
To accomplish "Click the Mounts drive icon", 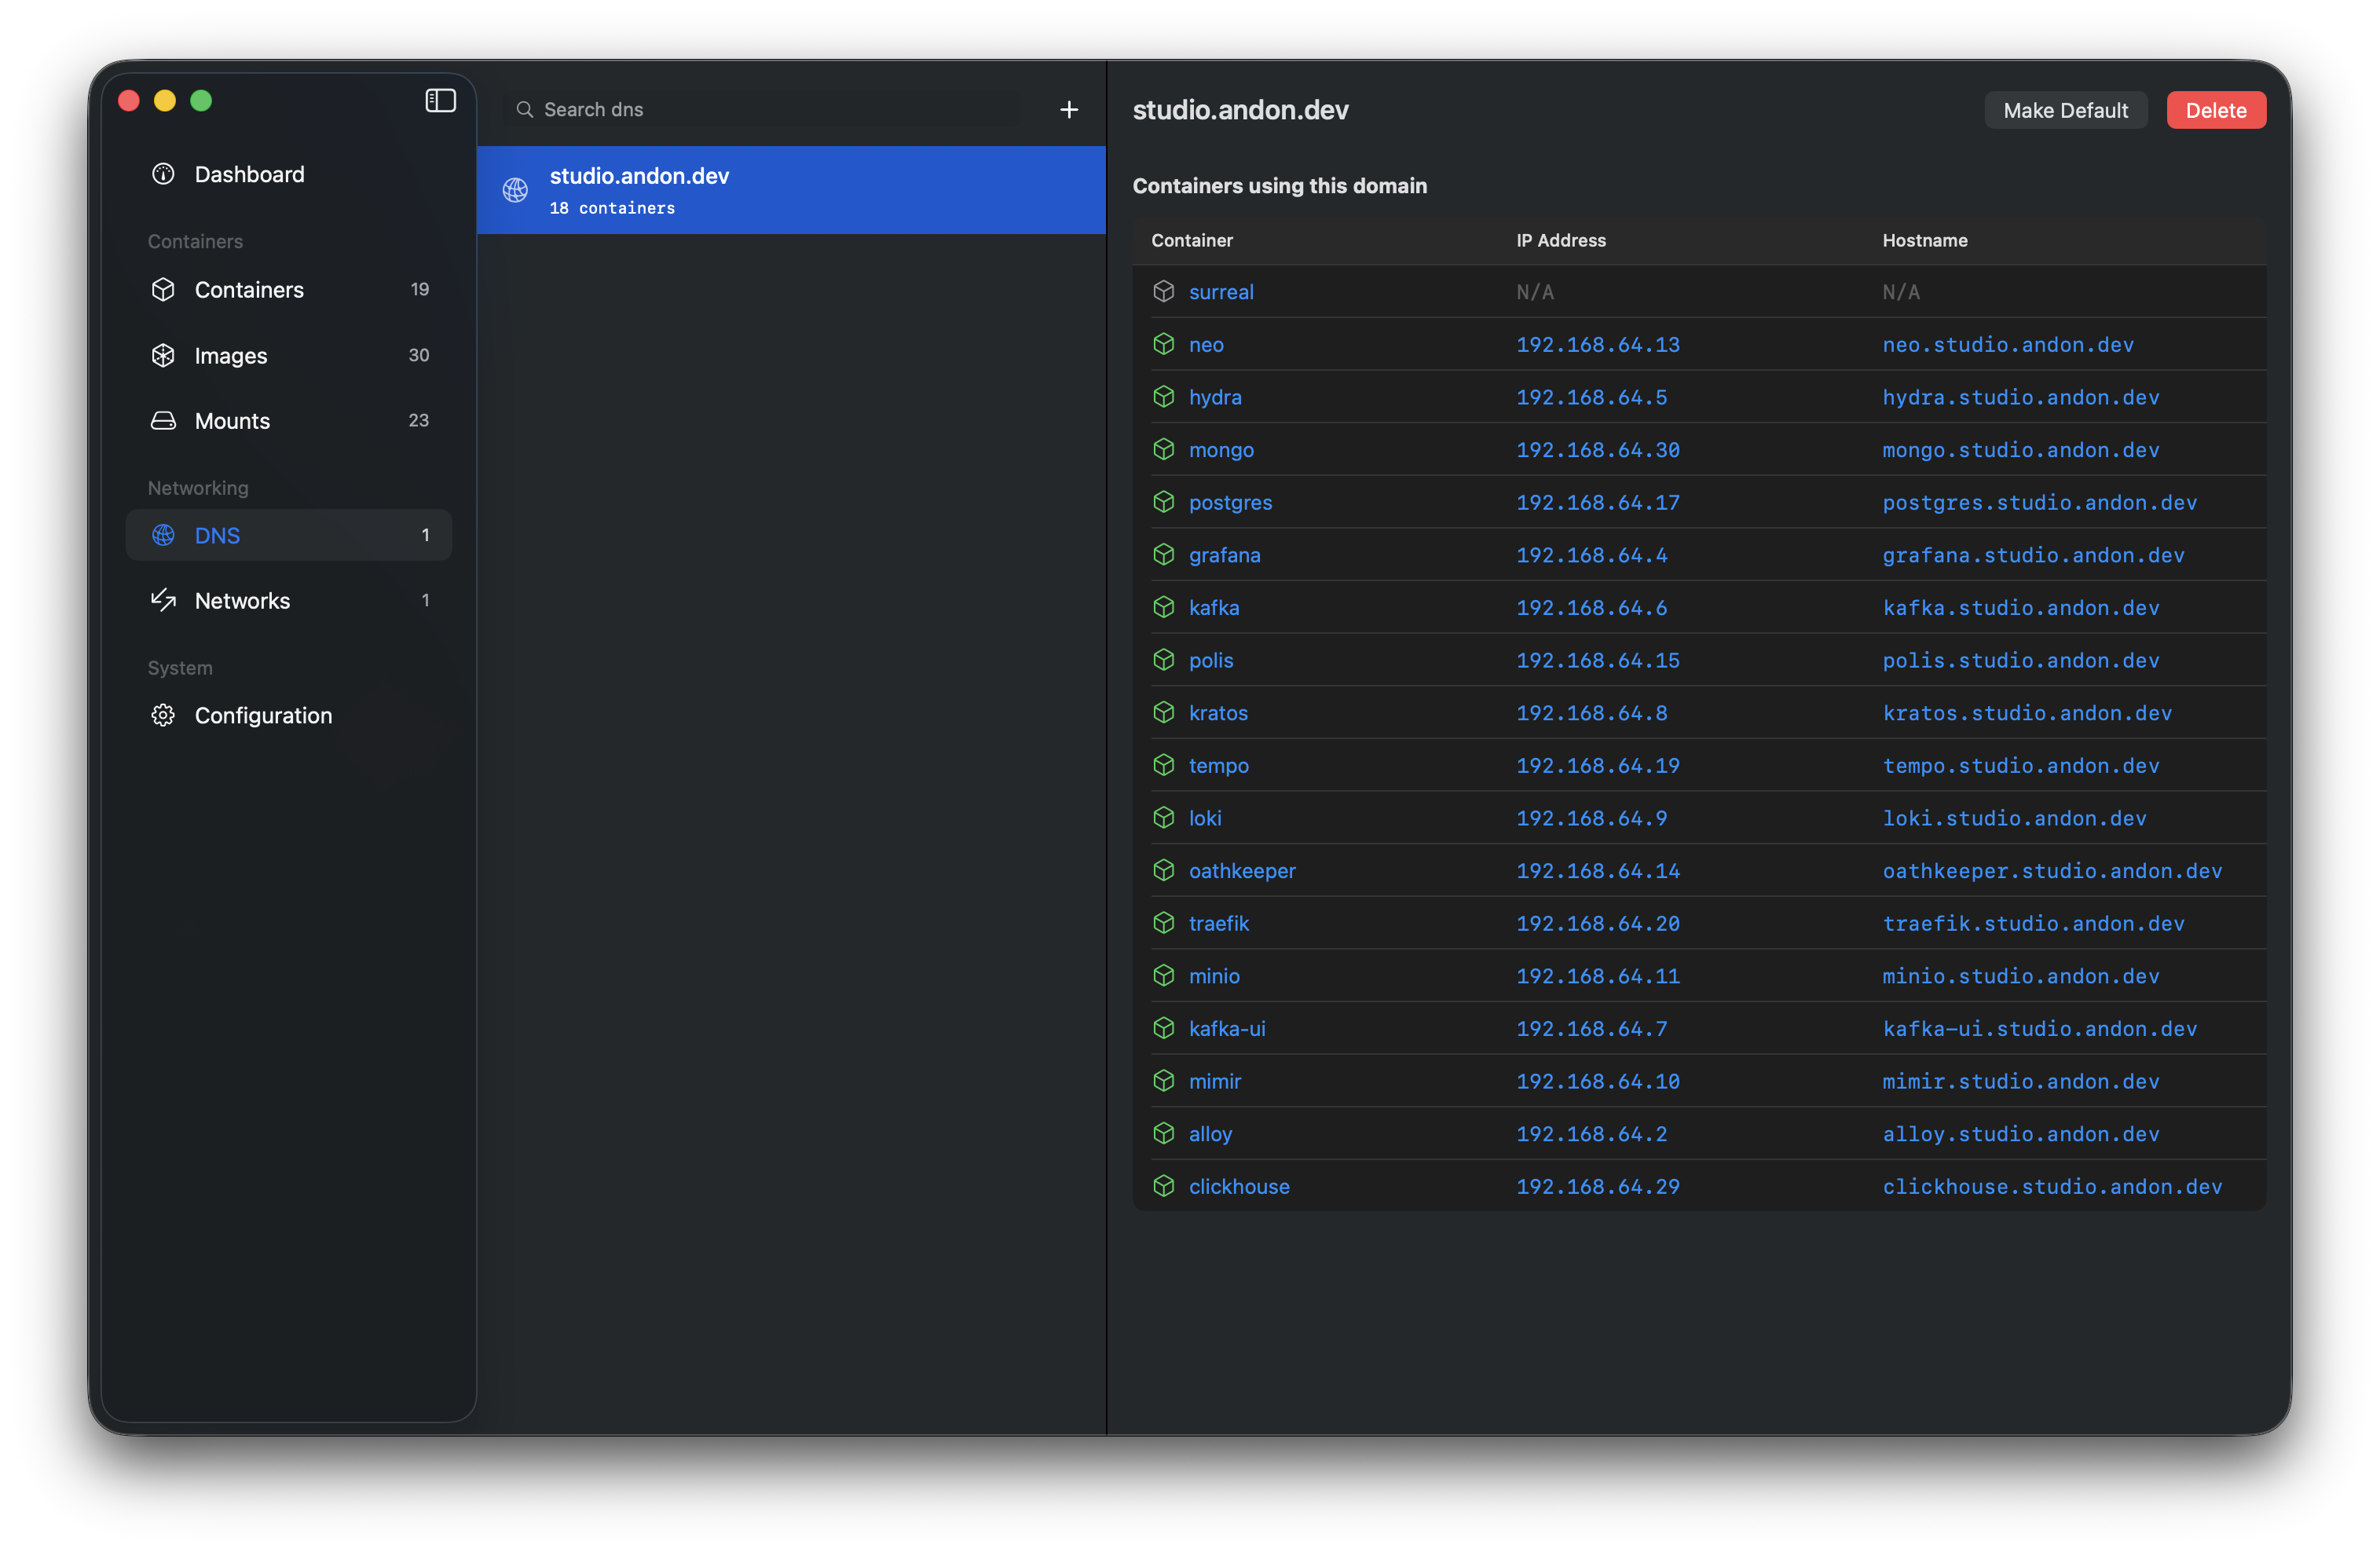I will [x=163, y=421].
